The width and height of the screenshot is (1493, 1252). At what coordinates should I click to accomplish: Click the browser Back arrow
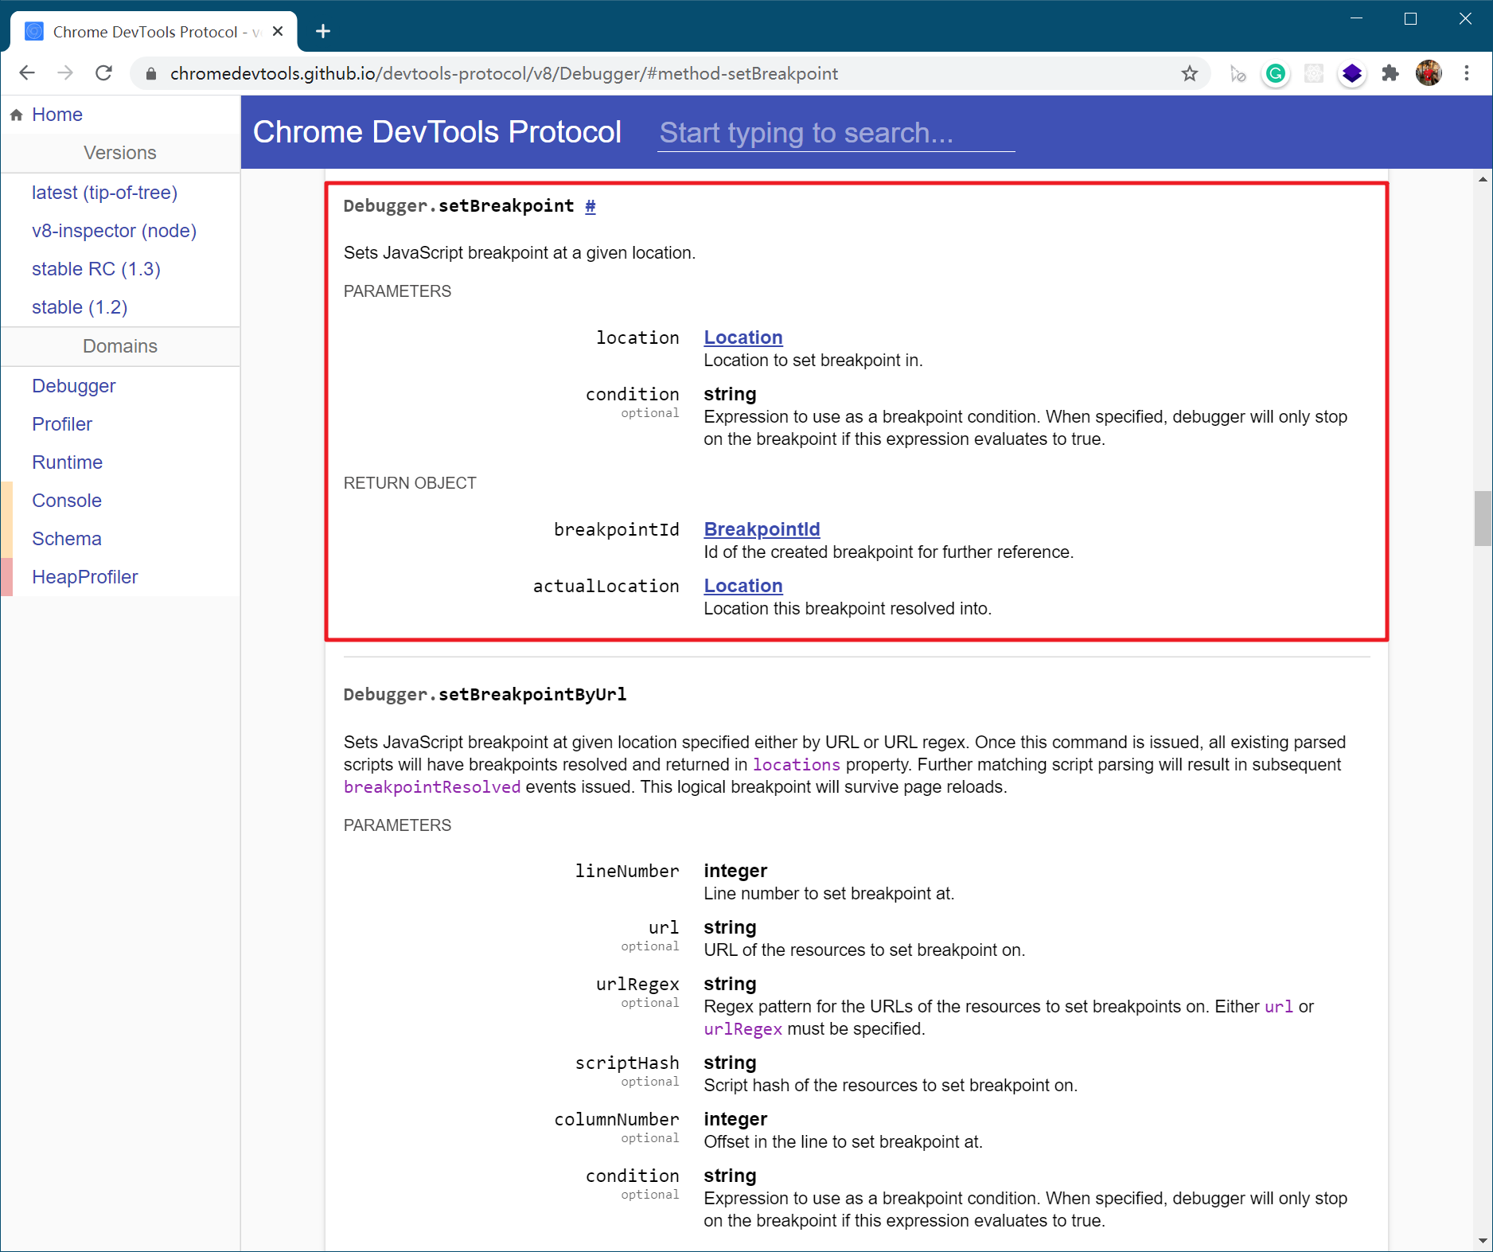pyautogui.click(x=27, y=73)
